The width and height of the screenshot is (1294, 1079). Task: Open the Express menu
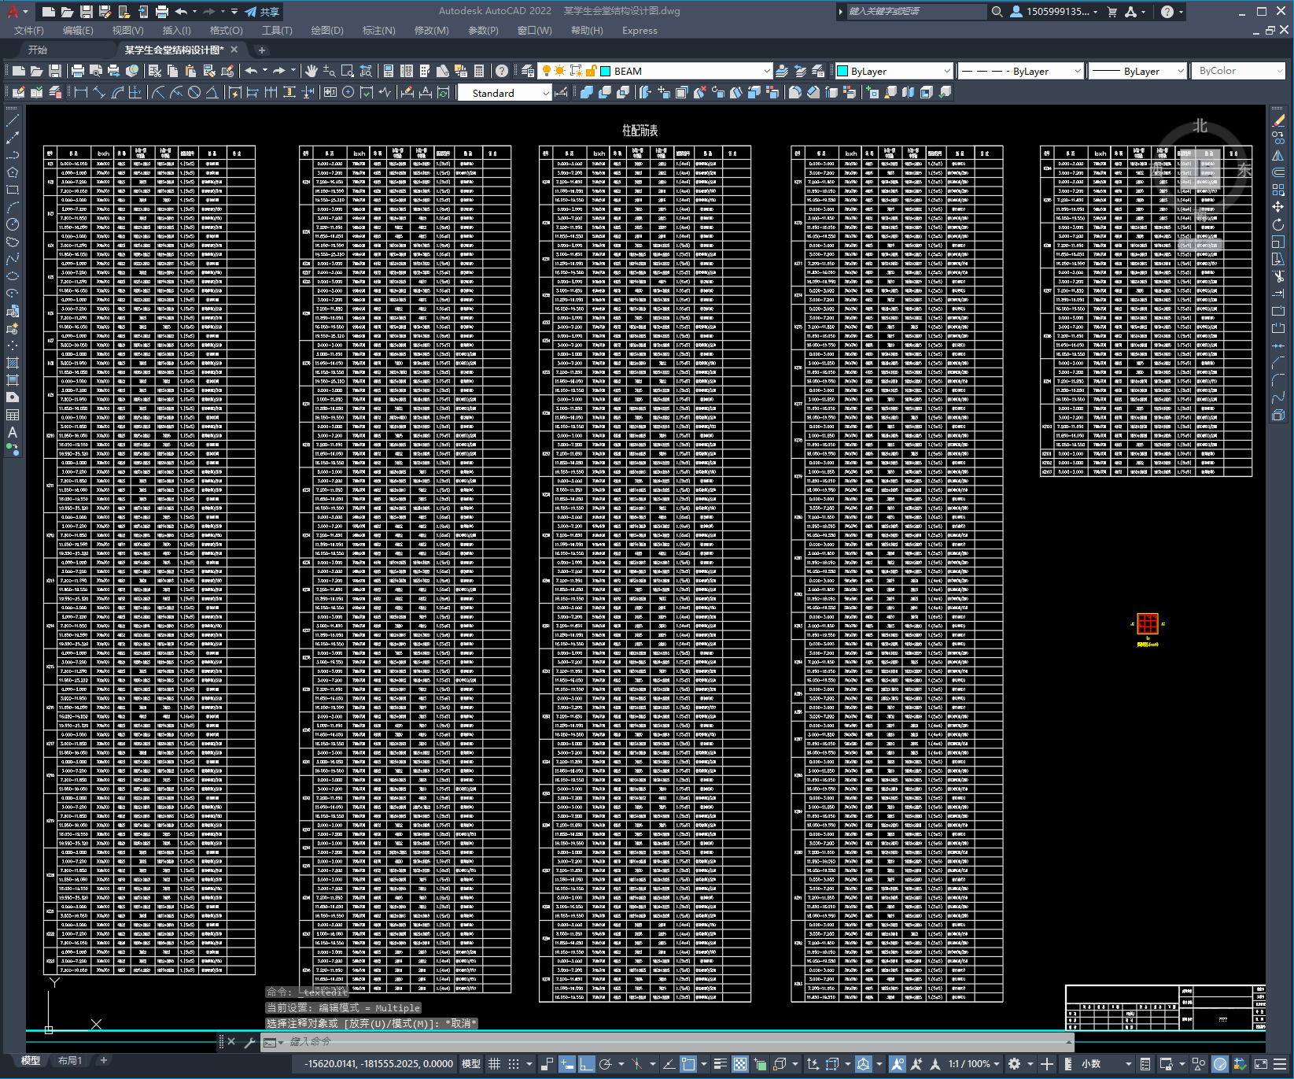point(640,31)
